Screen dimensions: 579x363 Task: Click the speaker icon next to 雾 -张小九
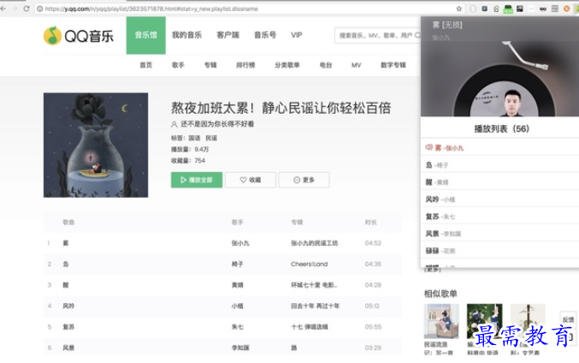(x=428, y=147)
